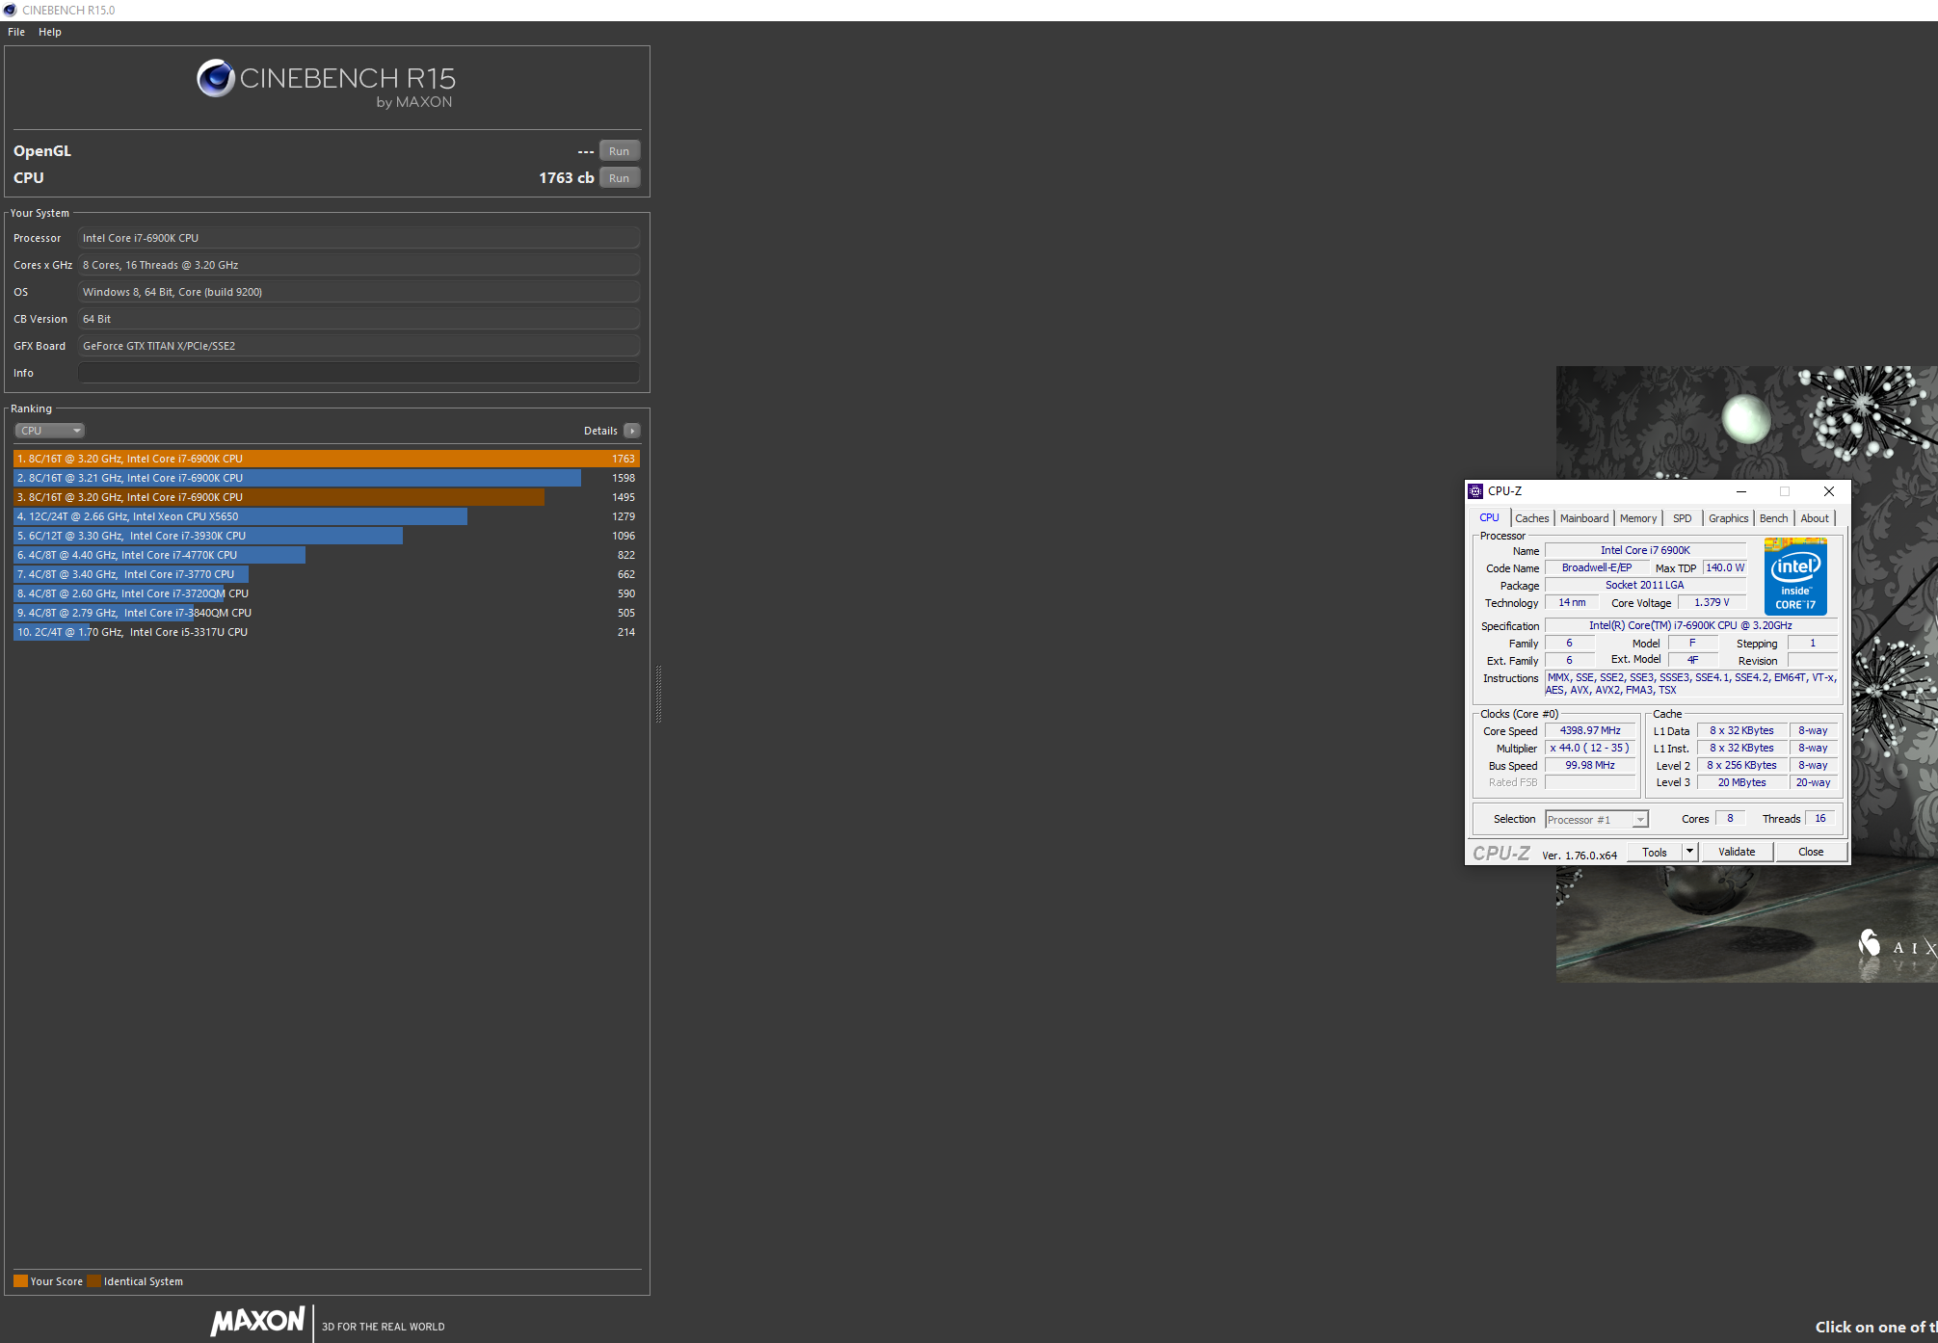1938x1343 pixels.
Task: Switch to the Mainboard tab in CPU-Z
Action: (x=1584, y=518)
